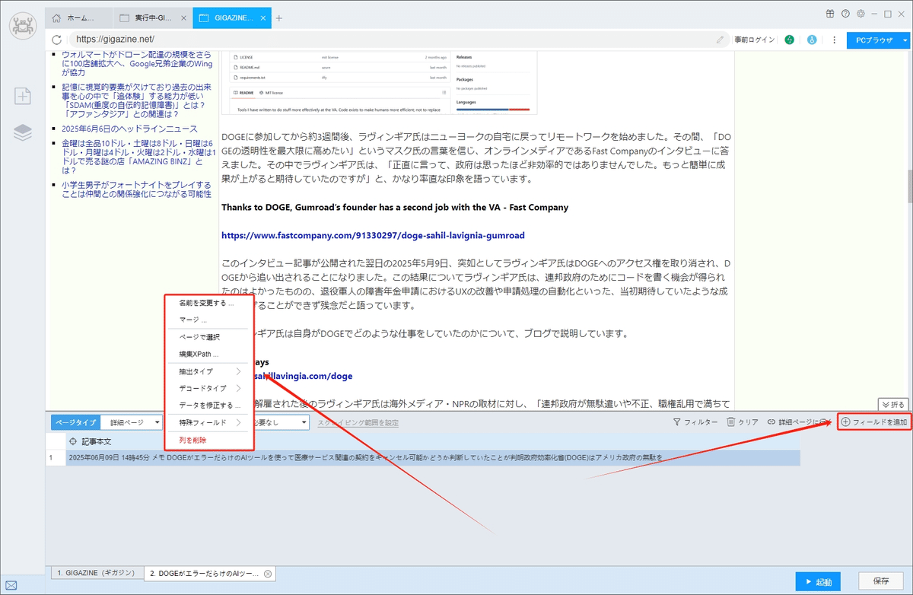Click the クリア trash button
This screenshot has height=595, width=913.
(x=743, y=422)
